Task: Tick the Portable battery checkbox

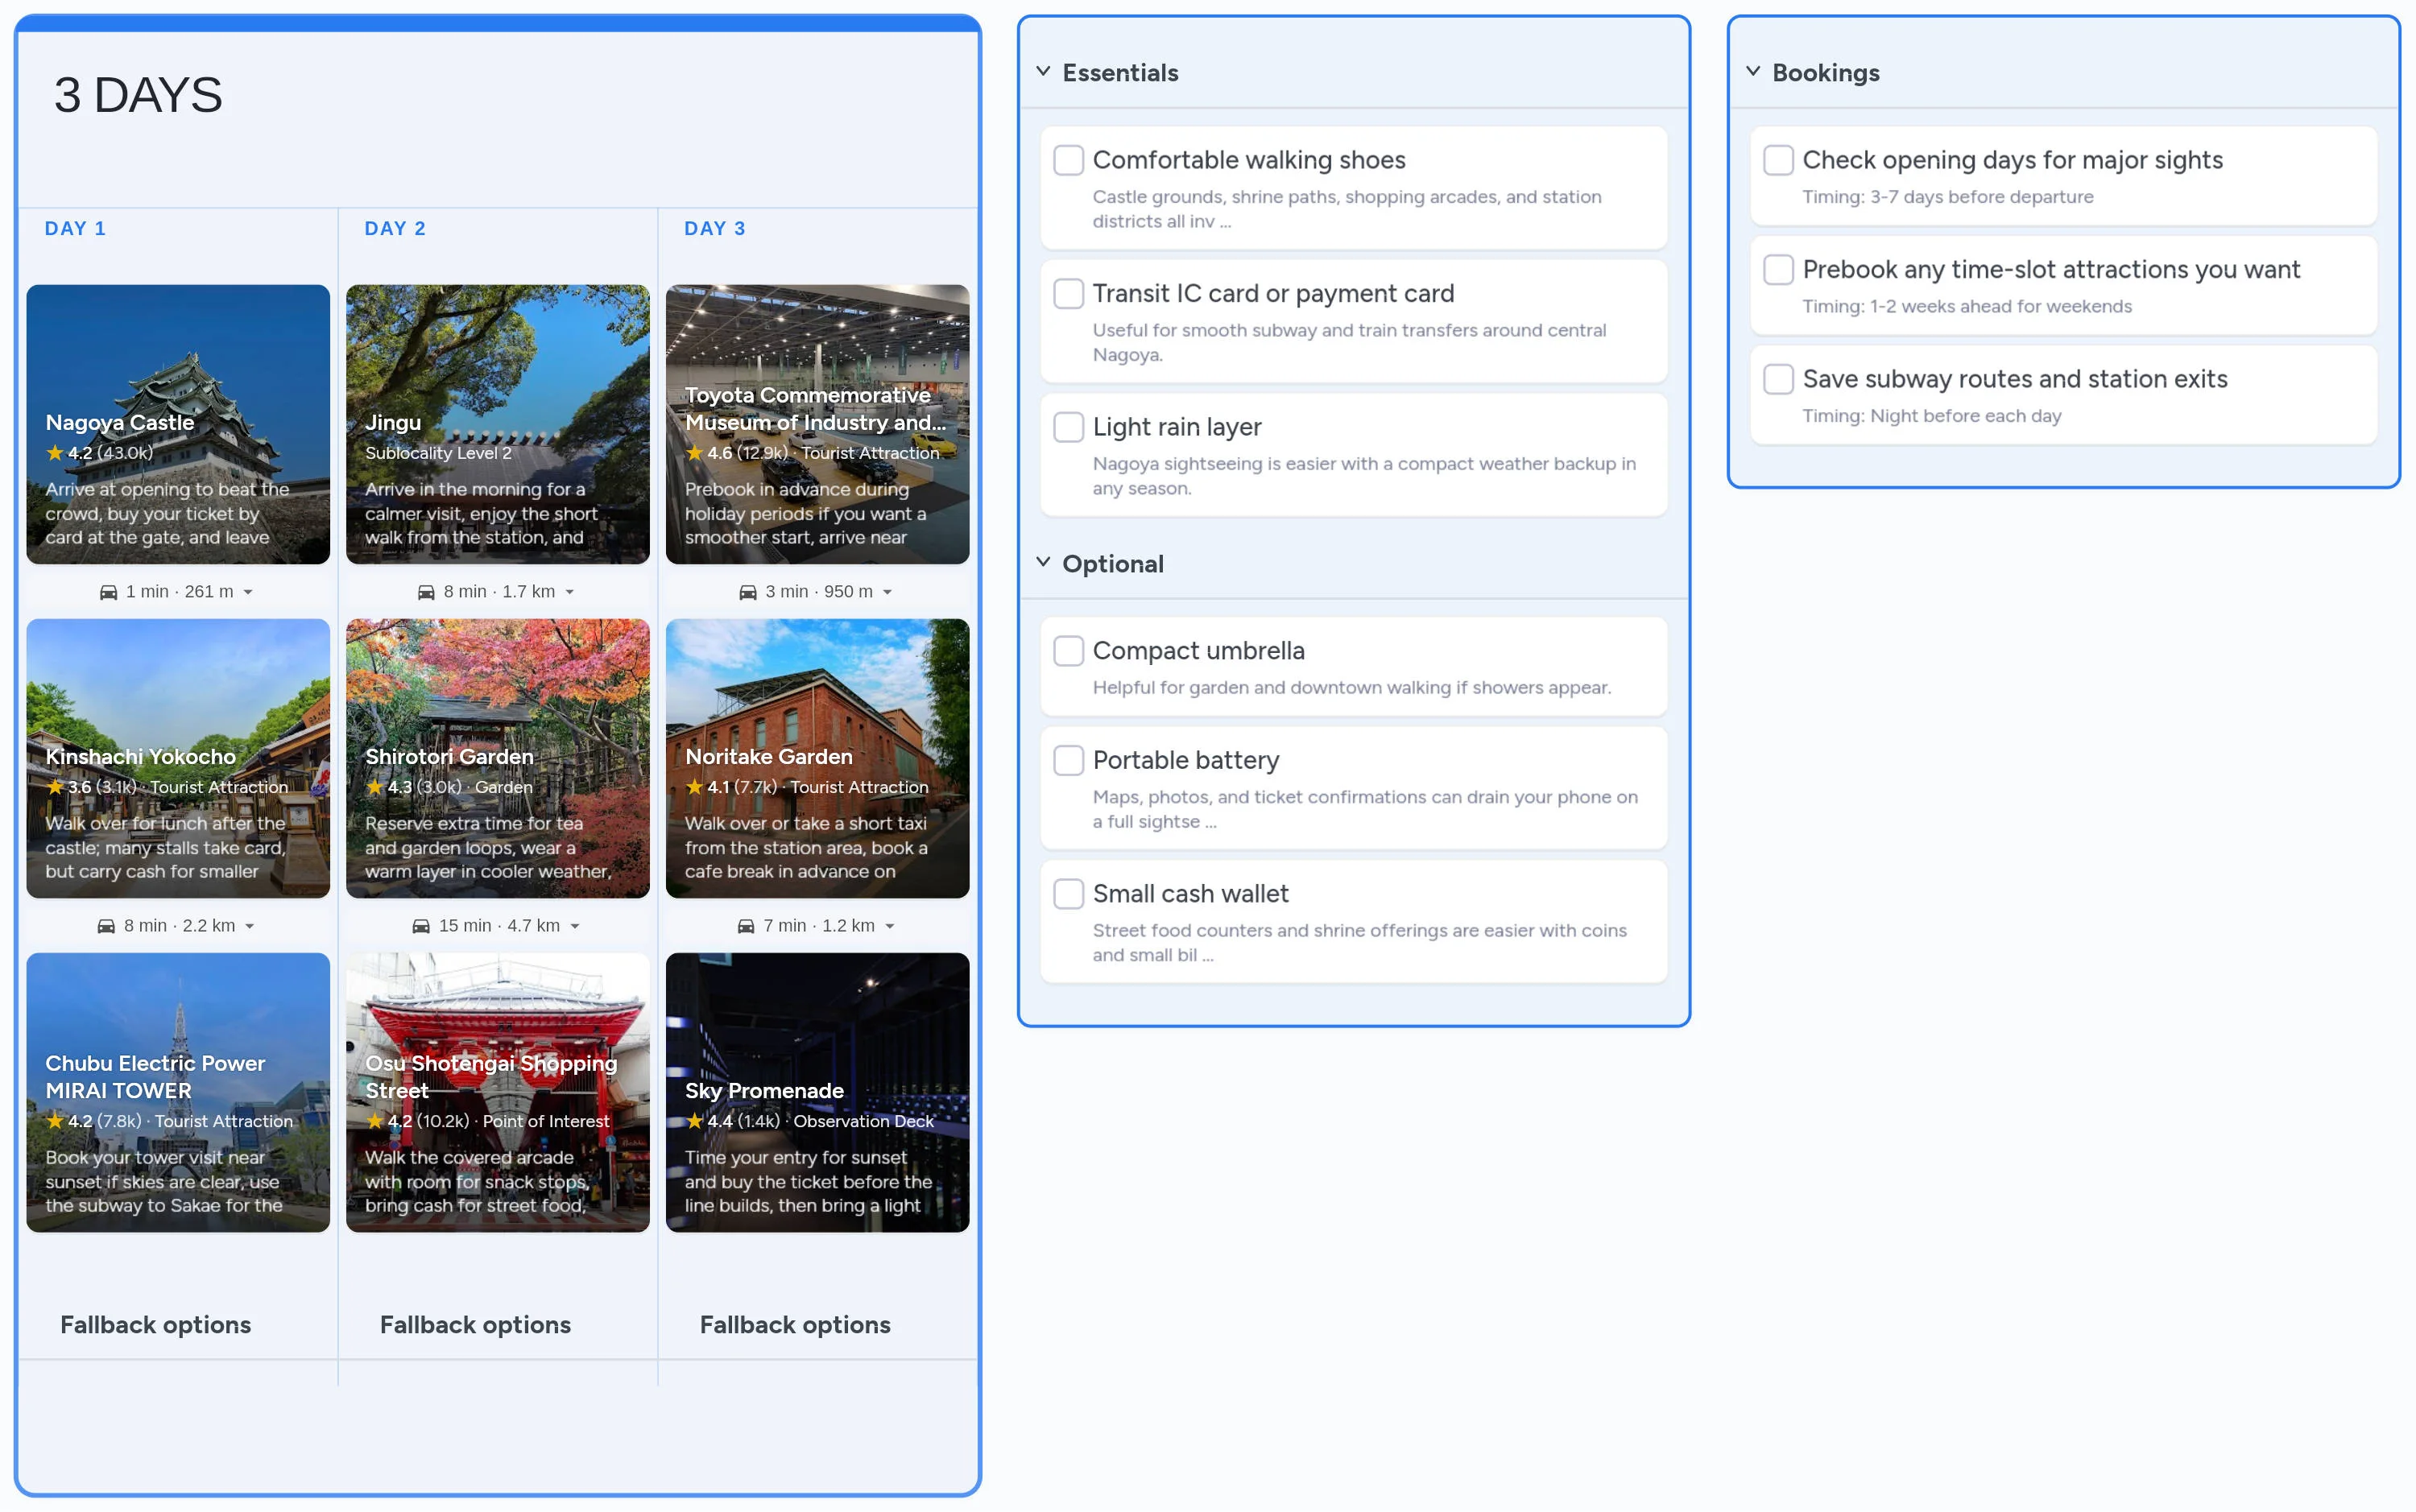Action: (x=1068, y=760)
